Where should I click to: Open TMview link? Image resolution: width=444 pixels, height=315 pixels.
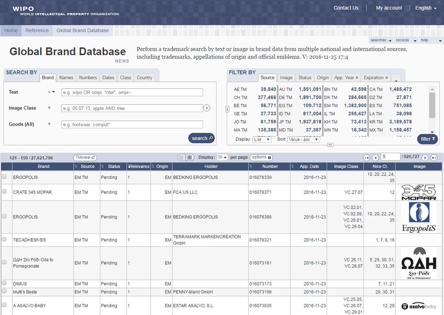click(85, 157)
